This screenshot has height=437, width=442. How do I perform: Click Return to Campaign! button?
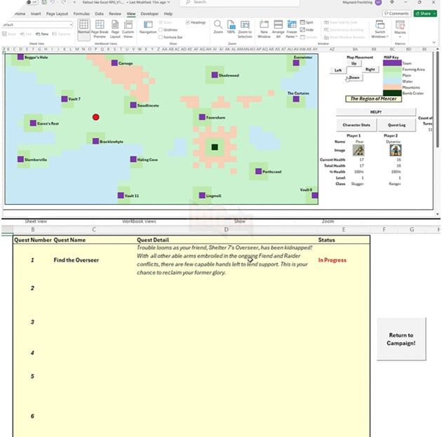pyautogui.click(x=401, y=339)
